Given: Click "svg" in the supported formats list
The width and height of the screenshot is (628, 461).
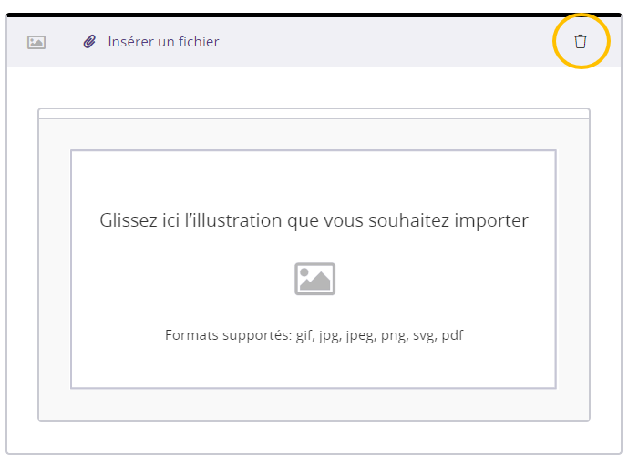Looking at the screenshot, I should [424, 335].
